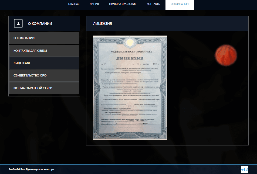Open СВИДЕТЕЛЬСТВО СРО sidebar item
Image resolution: width=257 pixels, height=174 pixels.
(44, 75)
